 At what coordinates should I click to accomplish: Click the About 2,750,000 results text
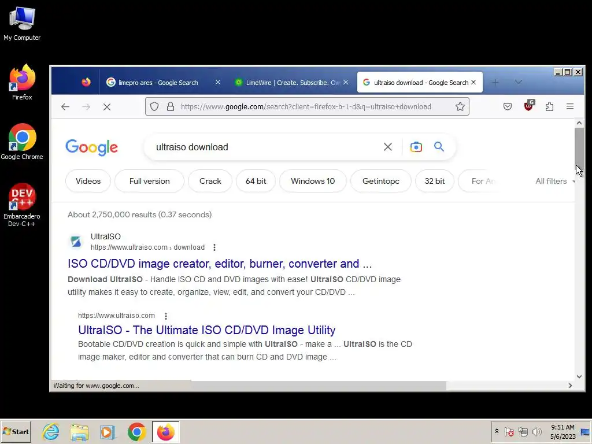click(x=140, y=215)
